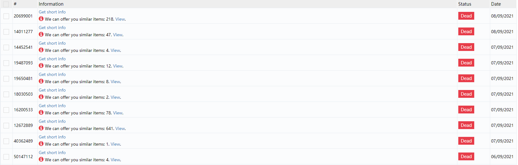This screenshot has height=165, width=518.
Task: Toggle the select-all checkbox in the header
Action: (x=6, y=4)
